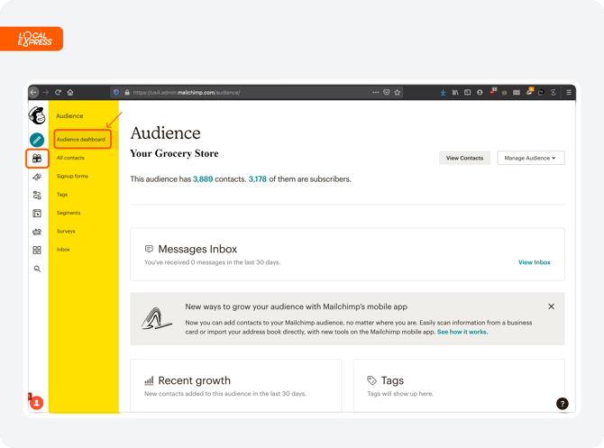This screenshot has width=604, height=448.
Task: Open Surveys in Audience menu
Action: [66, 231]
